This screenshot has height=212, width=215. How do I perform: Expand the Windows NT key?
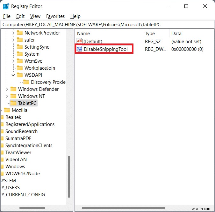(x=7, y=96)
